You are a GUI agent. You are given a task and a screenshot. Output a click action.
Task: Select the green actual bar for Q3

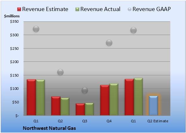pyautogui.click(x=89, y=109)
